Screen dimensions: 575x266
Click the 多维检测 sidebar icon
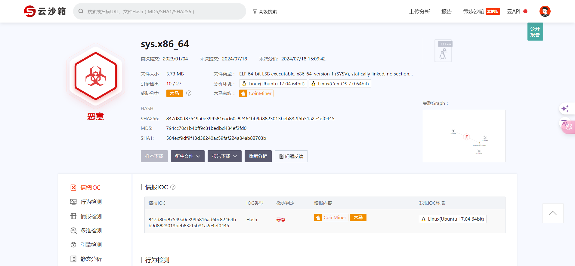(x=73, y=231)
